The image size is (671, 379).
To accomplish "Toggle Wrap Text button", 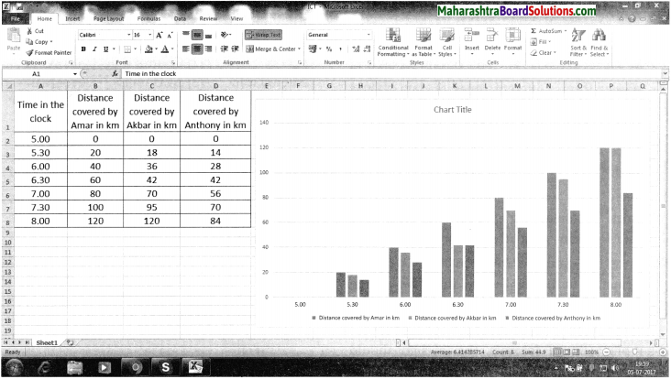I will (x=263, y=35).
